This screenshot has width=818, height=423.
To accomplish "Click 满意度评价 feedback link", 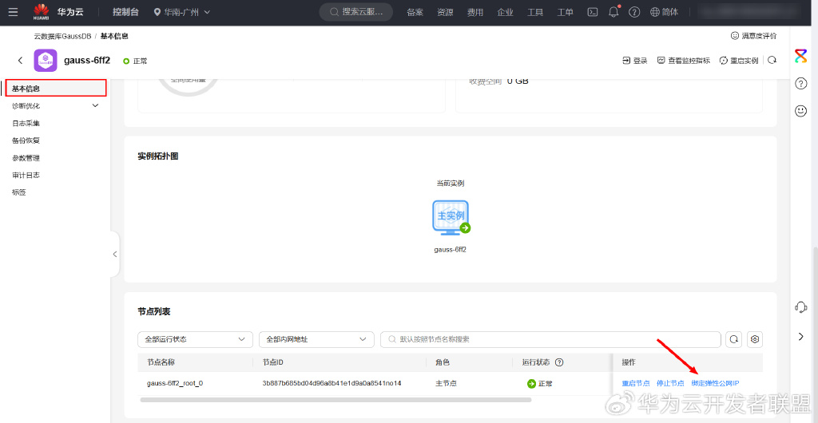I will click(754, 36).
